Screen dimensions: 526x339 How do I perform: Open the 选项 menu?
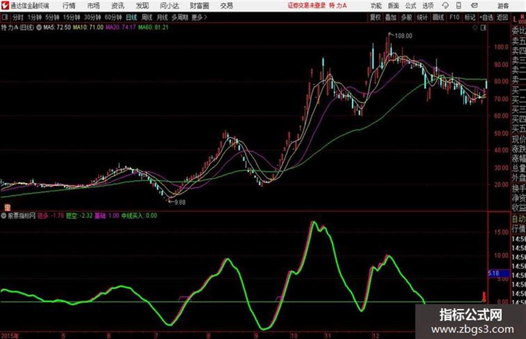(427, 6)
